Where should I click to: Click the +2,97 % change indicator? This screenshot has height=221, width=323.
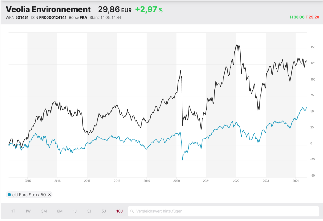149,9
